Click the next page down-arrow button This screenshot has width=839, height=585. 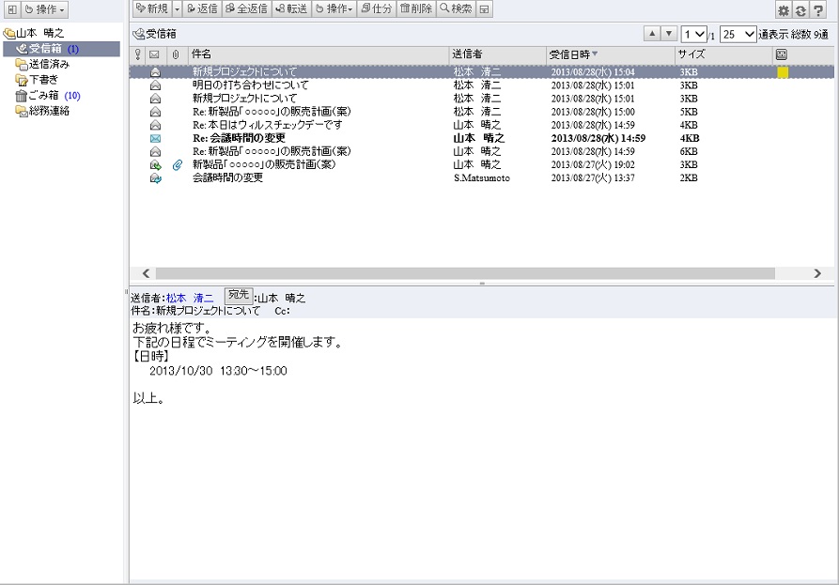pos(668,34)
